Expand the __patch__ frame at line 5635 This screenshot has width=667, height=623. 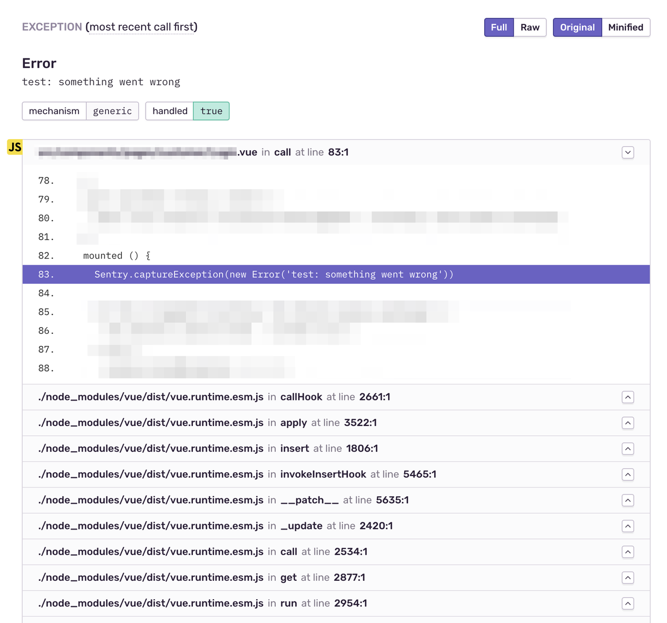(x=628, y=500)
